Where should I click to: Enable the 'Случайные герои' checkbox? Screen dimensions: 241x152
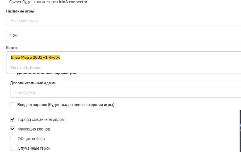(x=13, y=148)
